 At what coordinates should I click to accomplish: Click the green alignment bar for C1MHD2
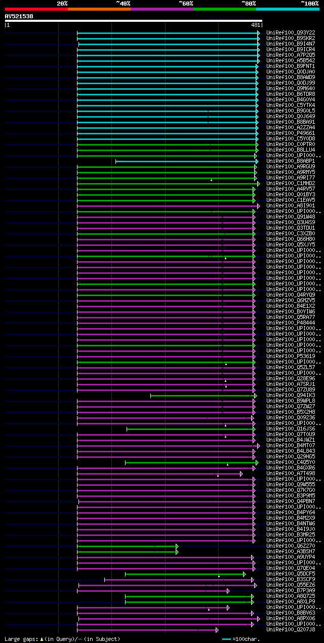pyautogui.click(x=168, y=184)
